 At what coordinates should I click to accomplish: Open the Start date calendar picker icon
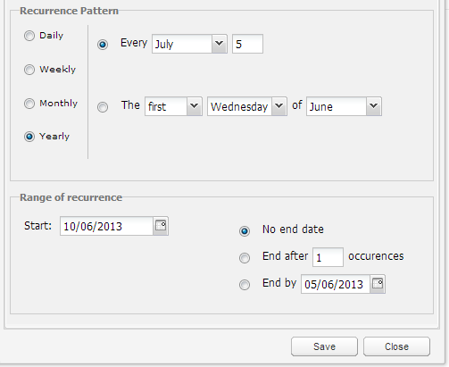[x=161, y=226]
